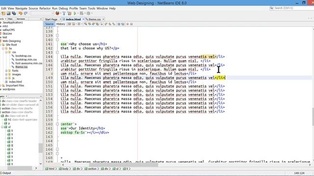Expand the js folder node
Viewport: 314px width, 176px height.
[6, 78]
